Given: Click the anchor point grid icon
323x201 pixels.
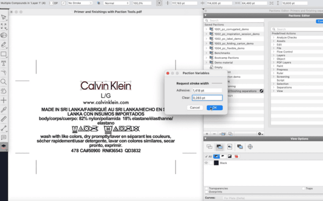Looking at the screenshot, I should point(159,3).
